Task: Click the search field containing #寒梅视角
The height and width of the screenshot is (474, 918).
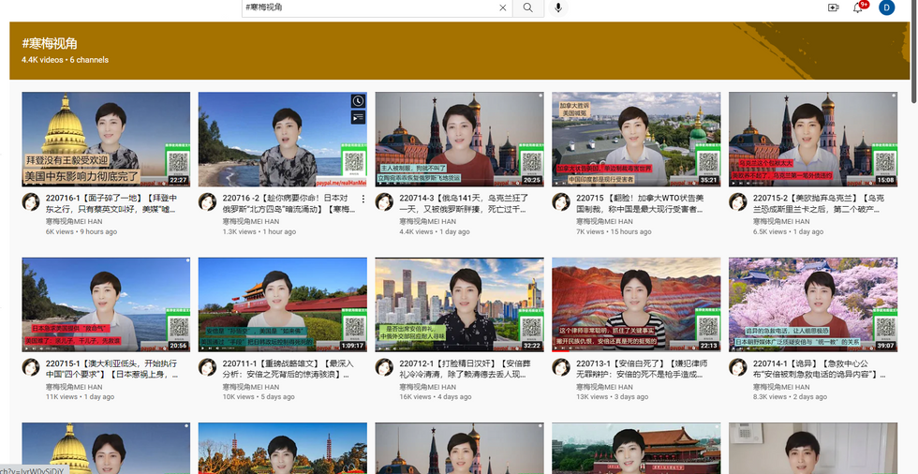Action: (x=369, y=7)
